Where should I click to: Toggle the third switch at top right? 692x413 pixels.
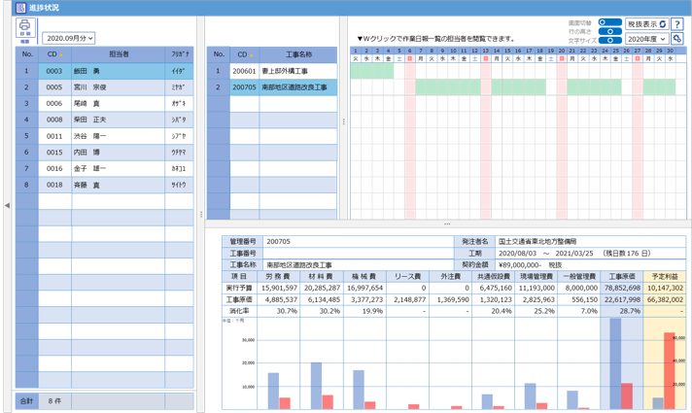click(610, 41)
